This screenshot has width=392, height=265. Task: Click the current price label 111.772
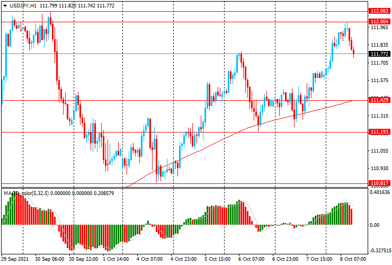[x=379, y=54]
